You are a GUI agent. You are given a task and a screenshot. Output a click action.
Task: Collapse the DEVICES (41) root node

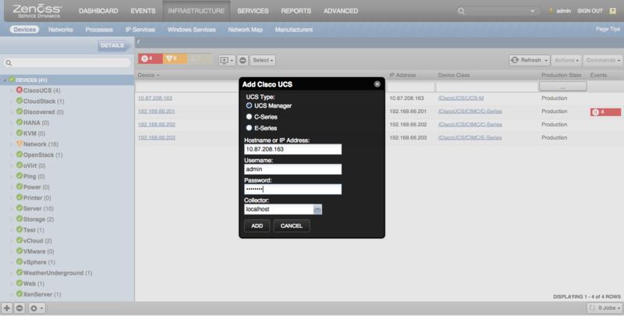5,80
